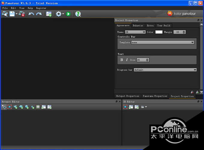Float the 3D Editor panel

coord(198,102)
